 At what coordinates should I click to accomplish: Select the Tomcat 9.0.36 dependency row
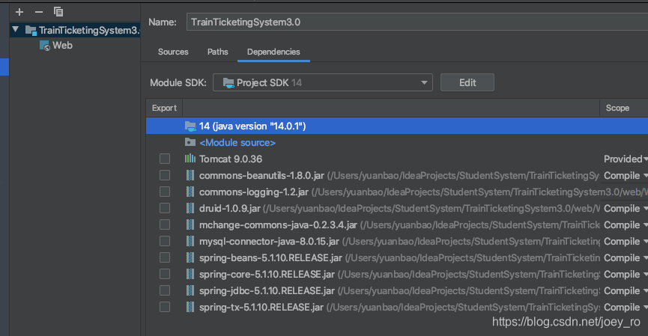pos(397,159)
